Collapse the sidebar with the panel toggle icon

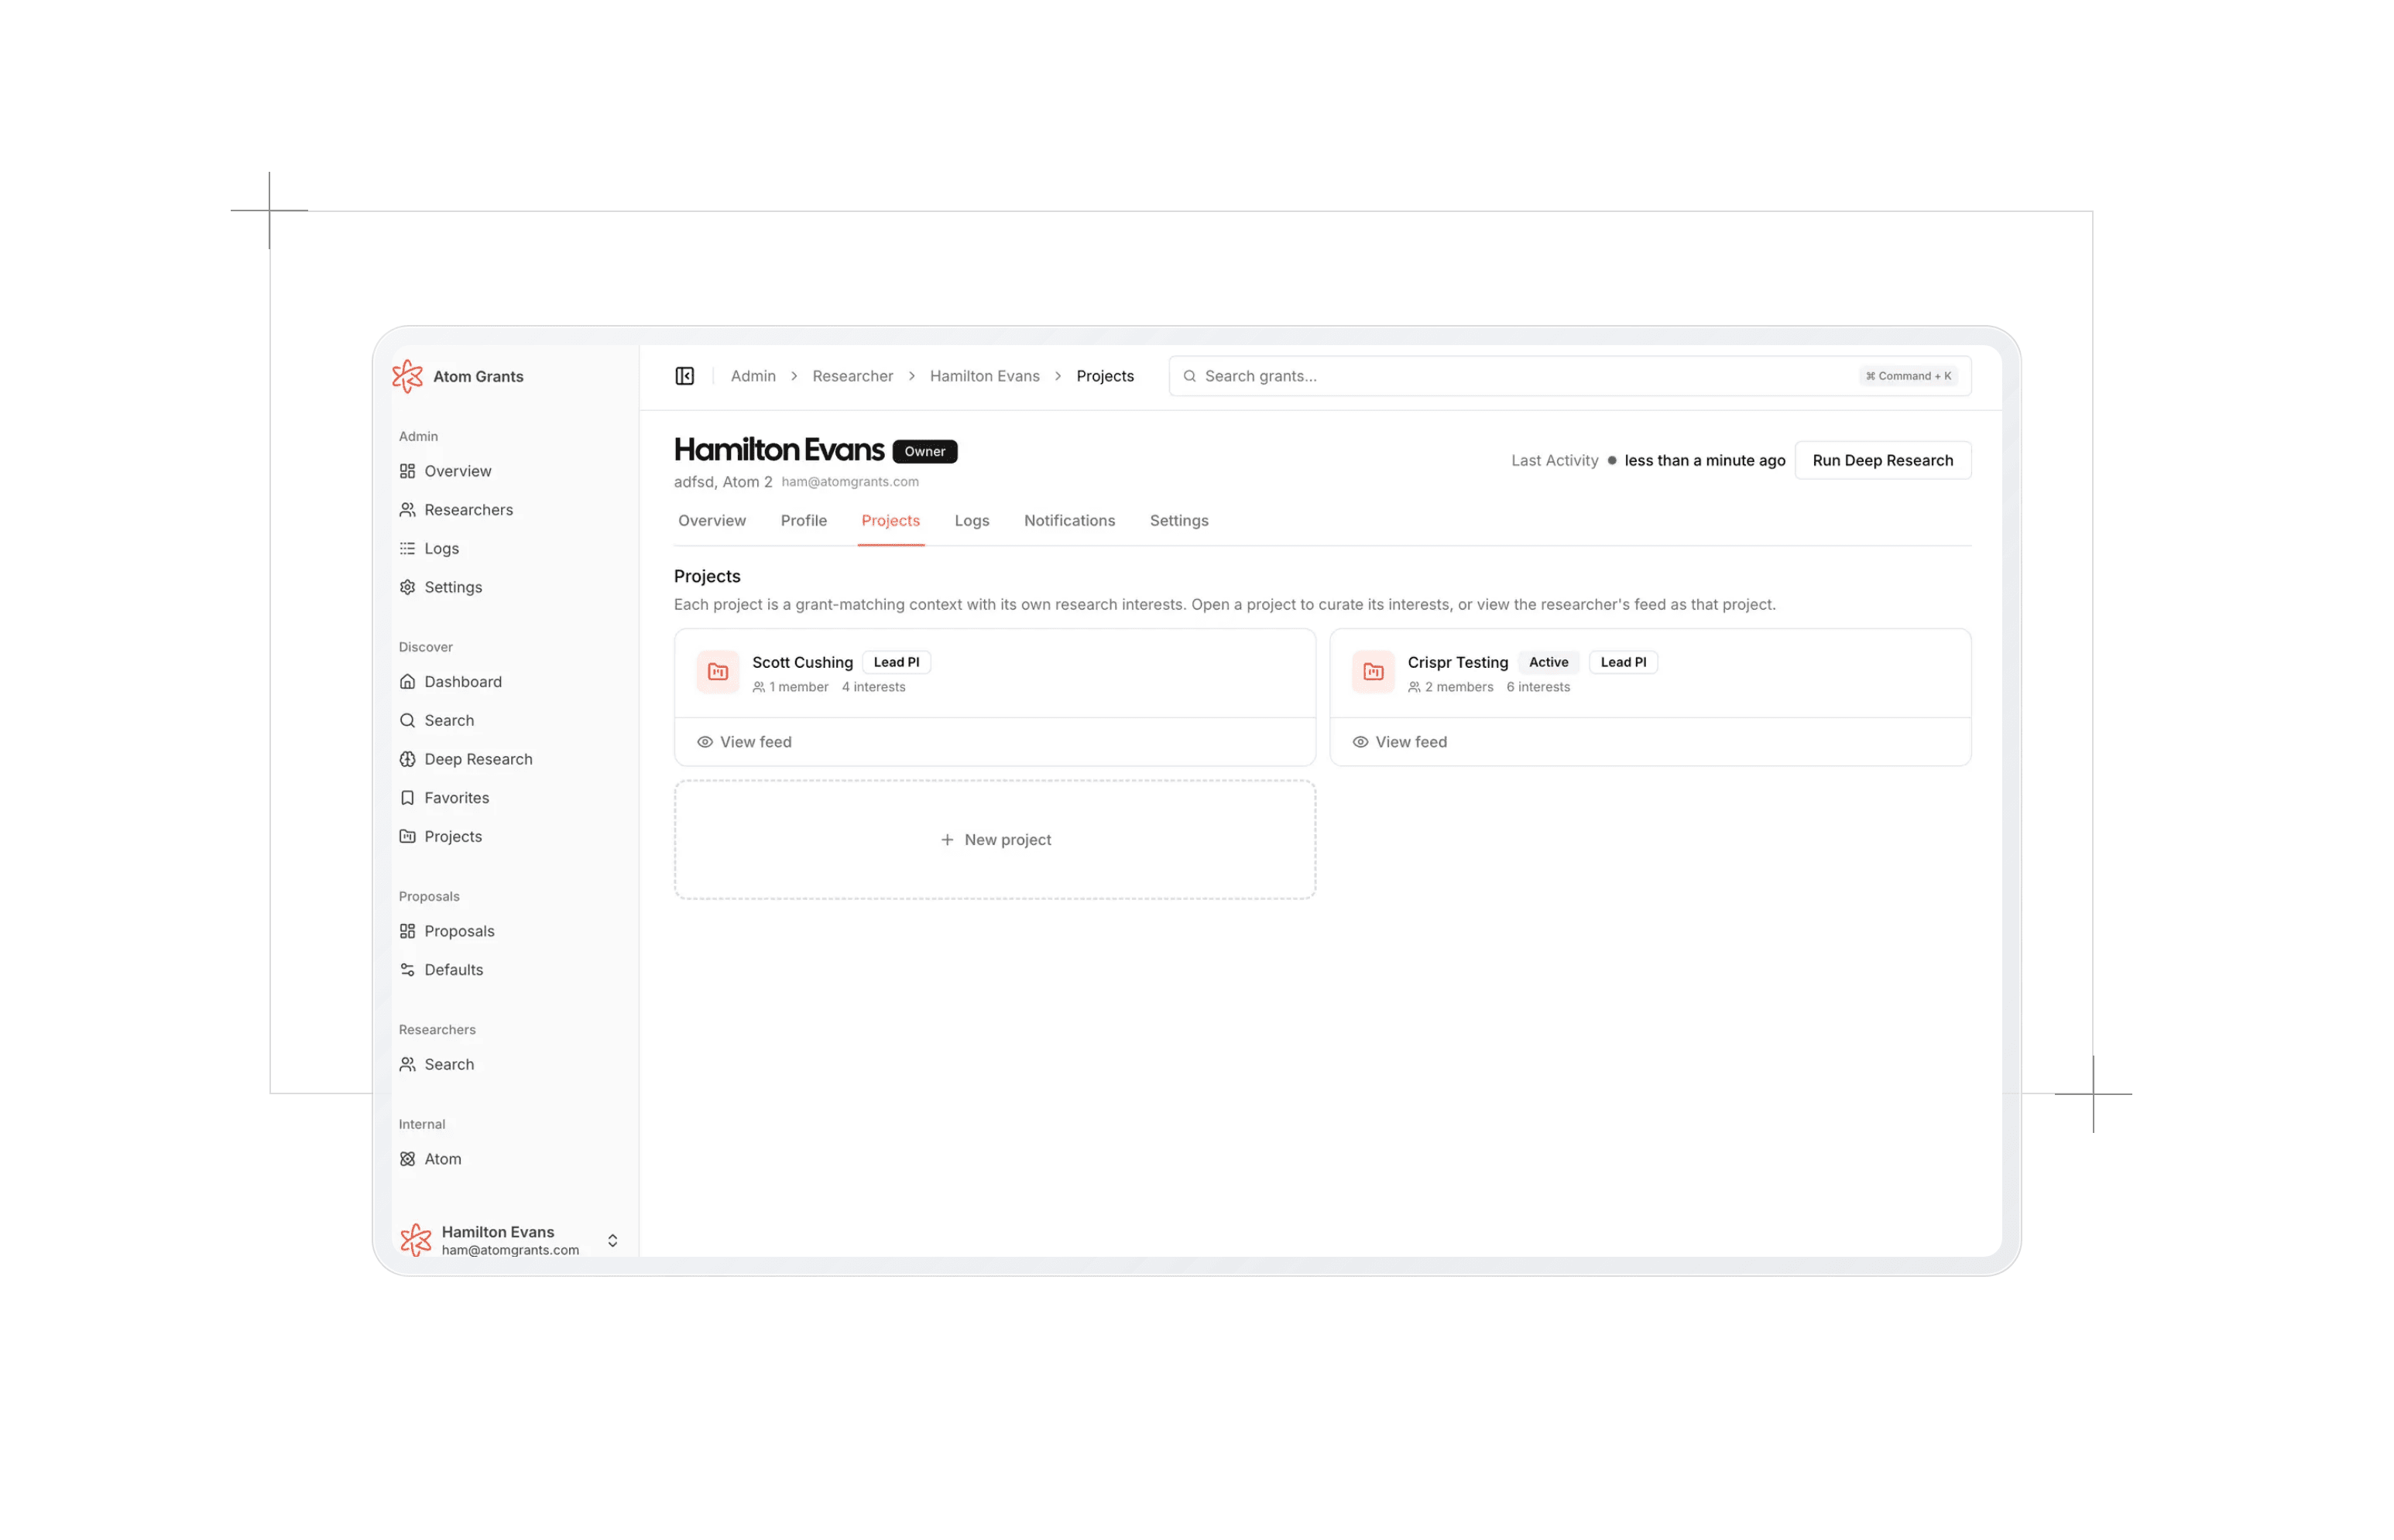coord(684,376)
